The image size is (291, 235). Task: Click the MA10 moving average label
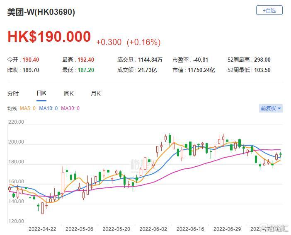[48, 108]
